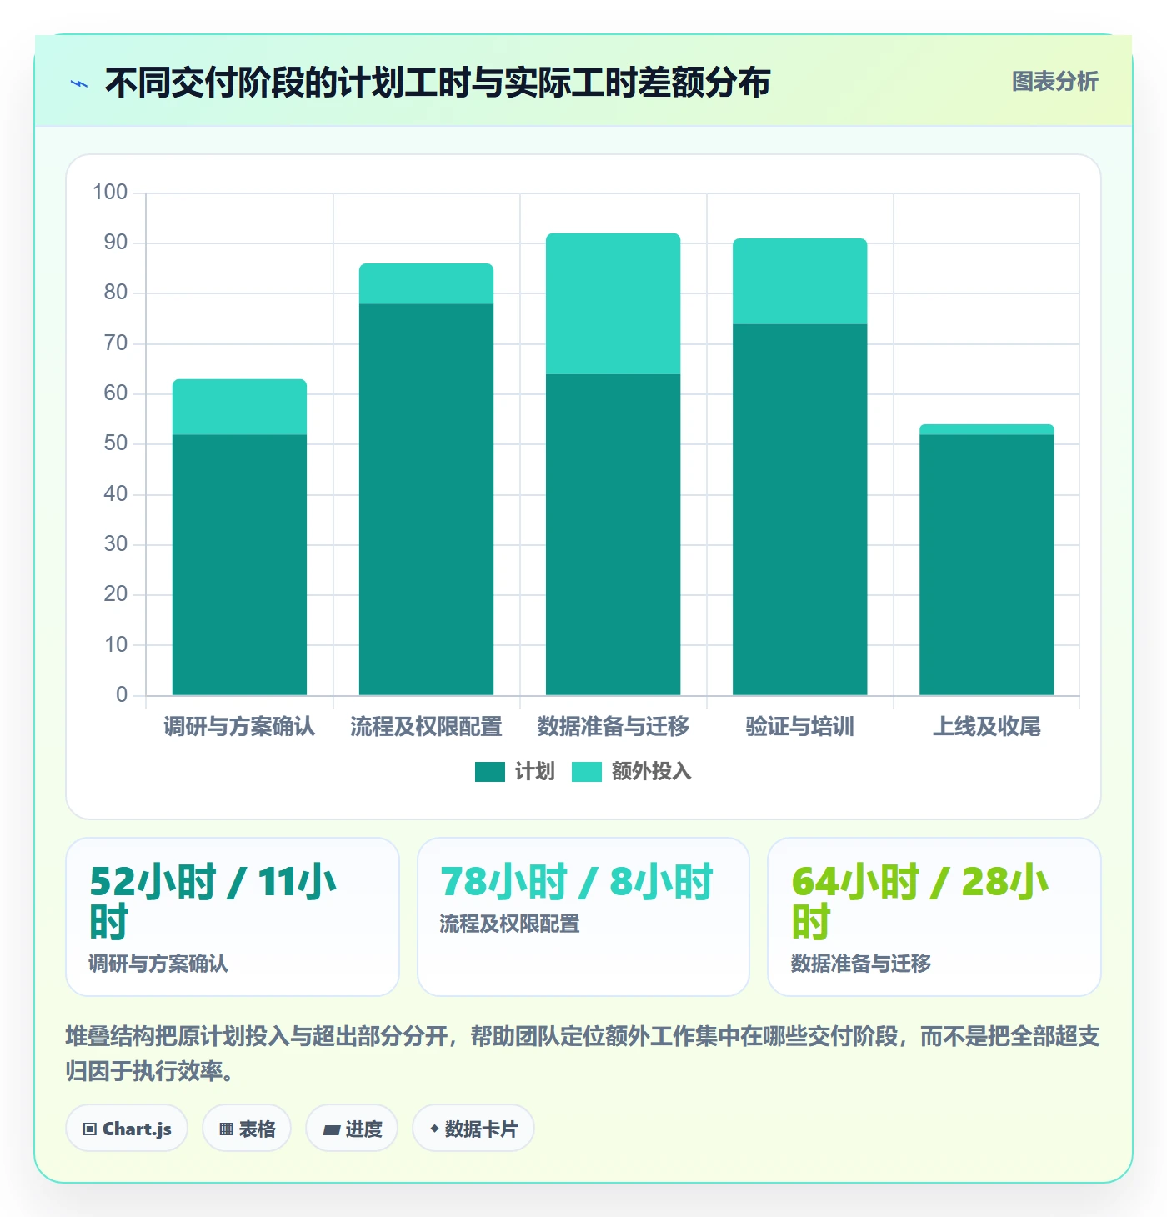Select the 数据准备与迁移 extra-input bar segment

pyautogui.click(x=613, y=303)
